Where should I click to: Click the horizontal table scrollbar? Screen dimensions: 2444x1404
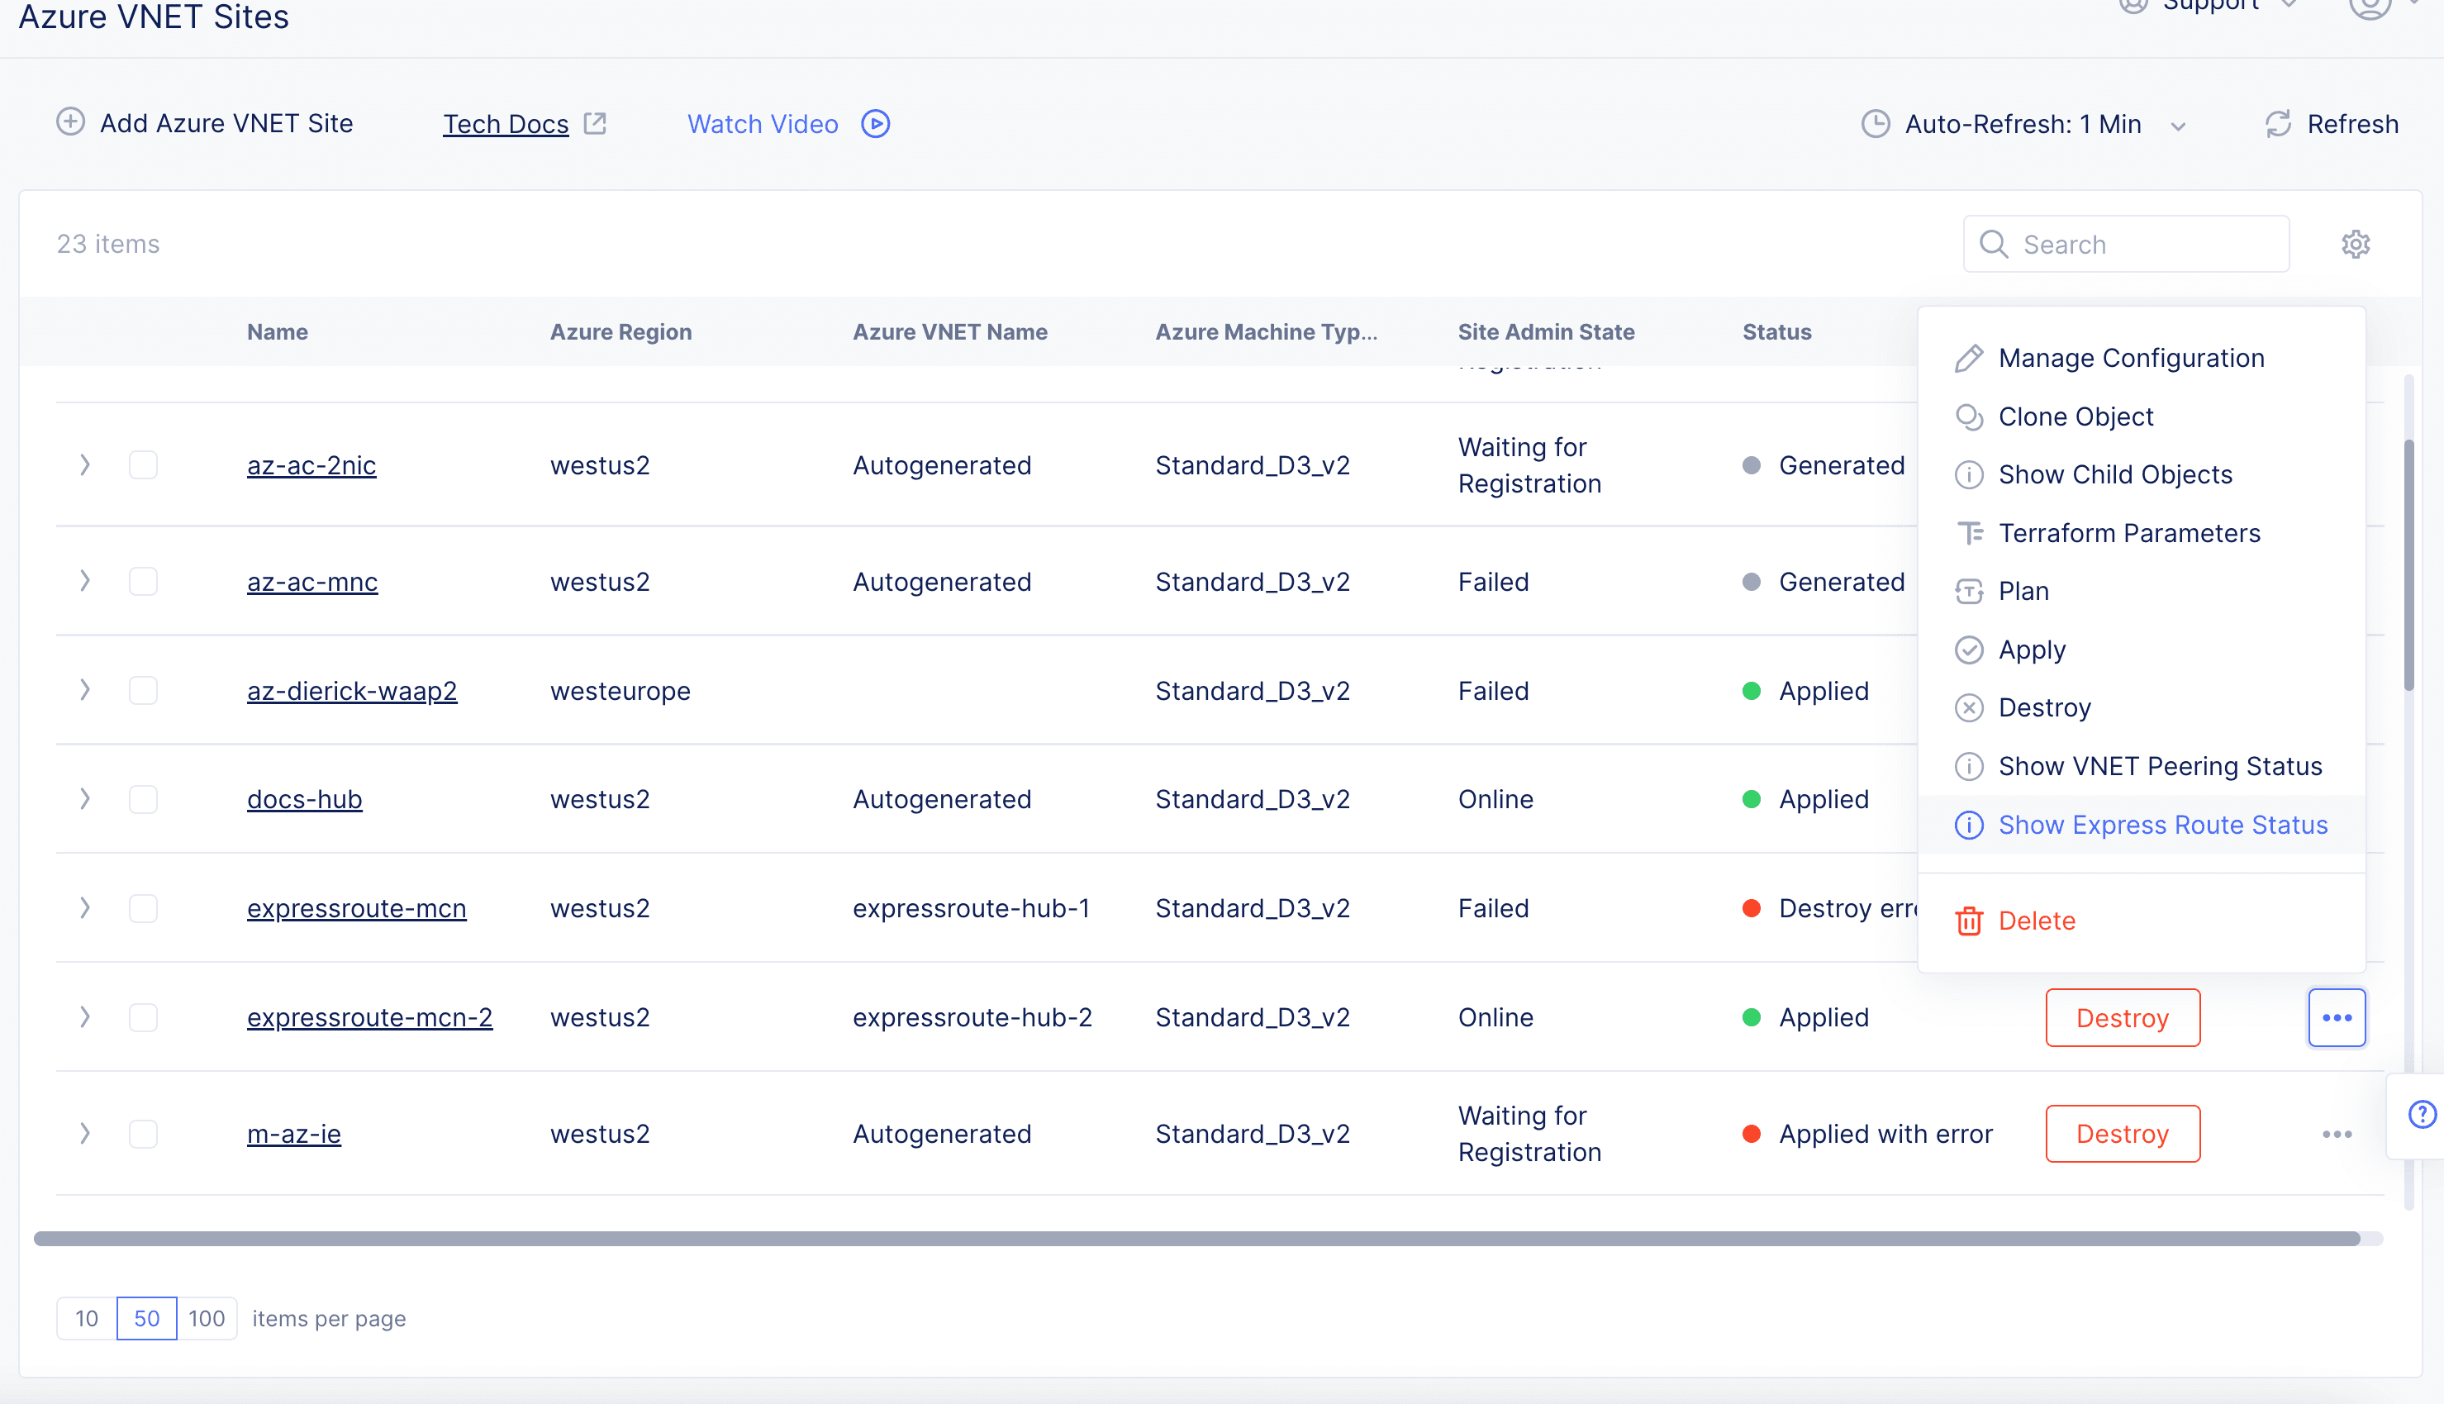pos(1196,1239)
